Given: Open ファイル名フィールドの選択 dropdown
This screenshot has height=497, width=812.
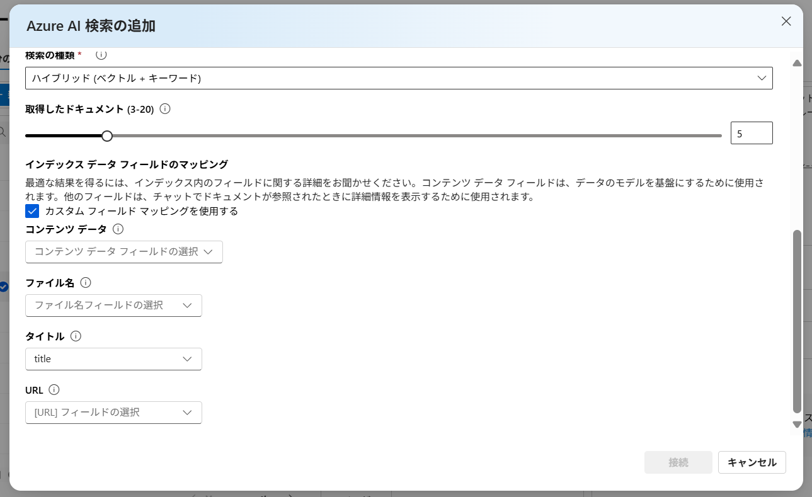Looking at the screenshot, I should (113, 305).
